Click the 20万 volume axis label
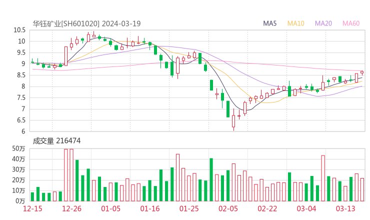 tap(18, 180)
